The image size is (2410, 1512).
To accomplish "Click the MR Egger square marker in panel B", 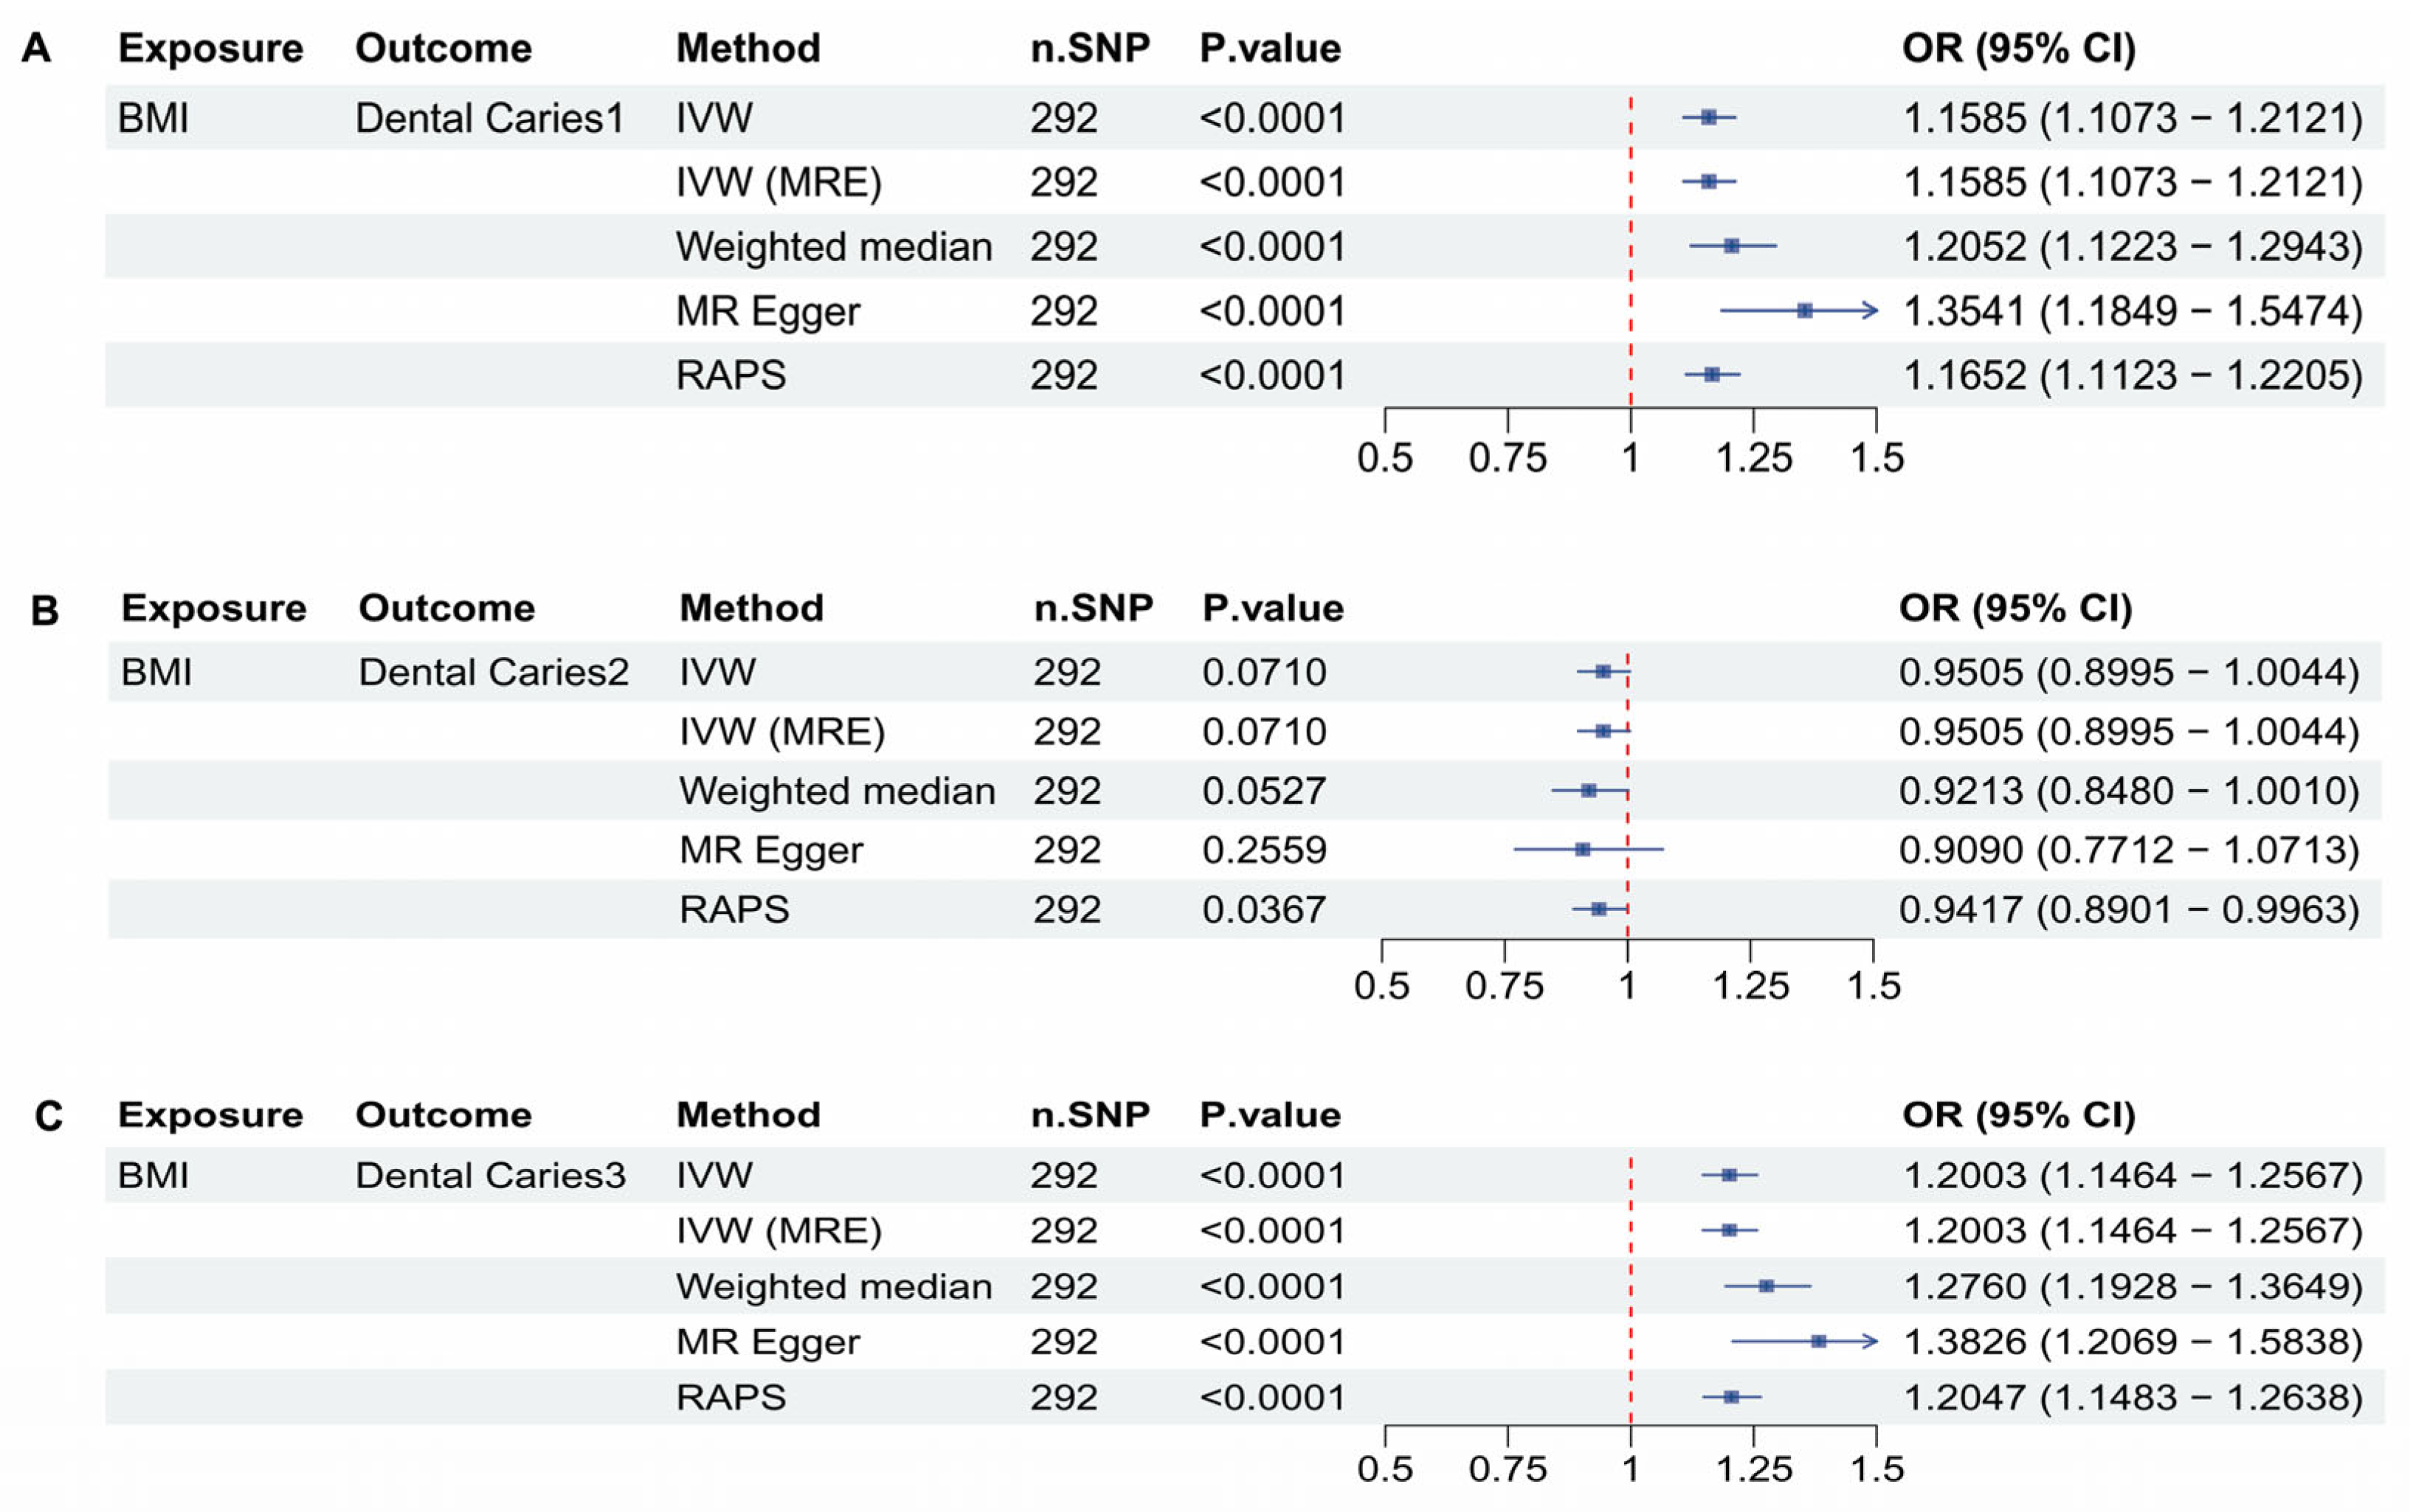I will (x=1583, y=850).
